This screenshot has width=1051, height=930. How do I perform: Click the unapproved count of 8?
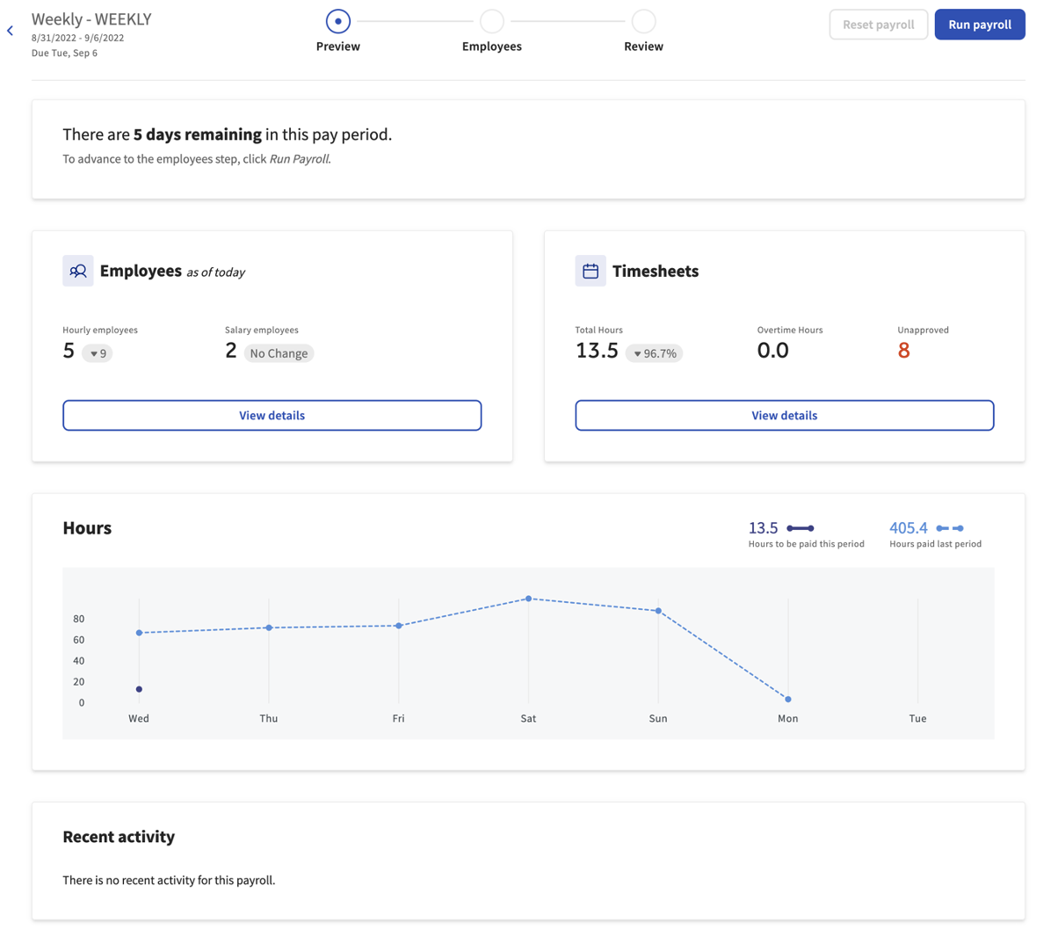pos(906,350)
